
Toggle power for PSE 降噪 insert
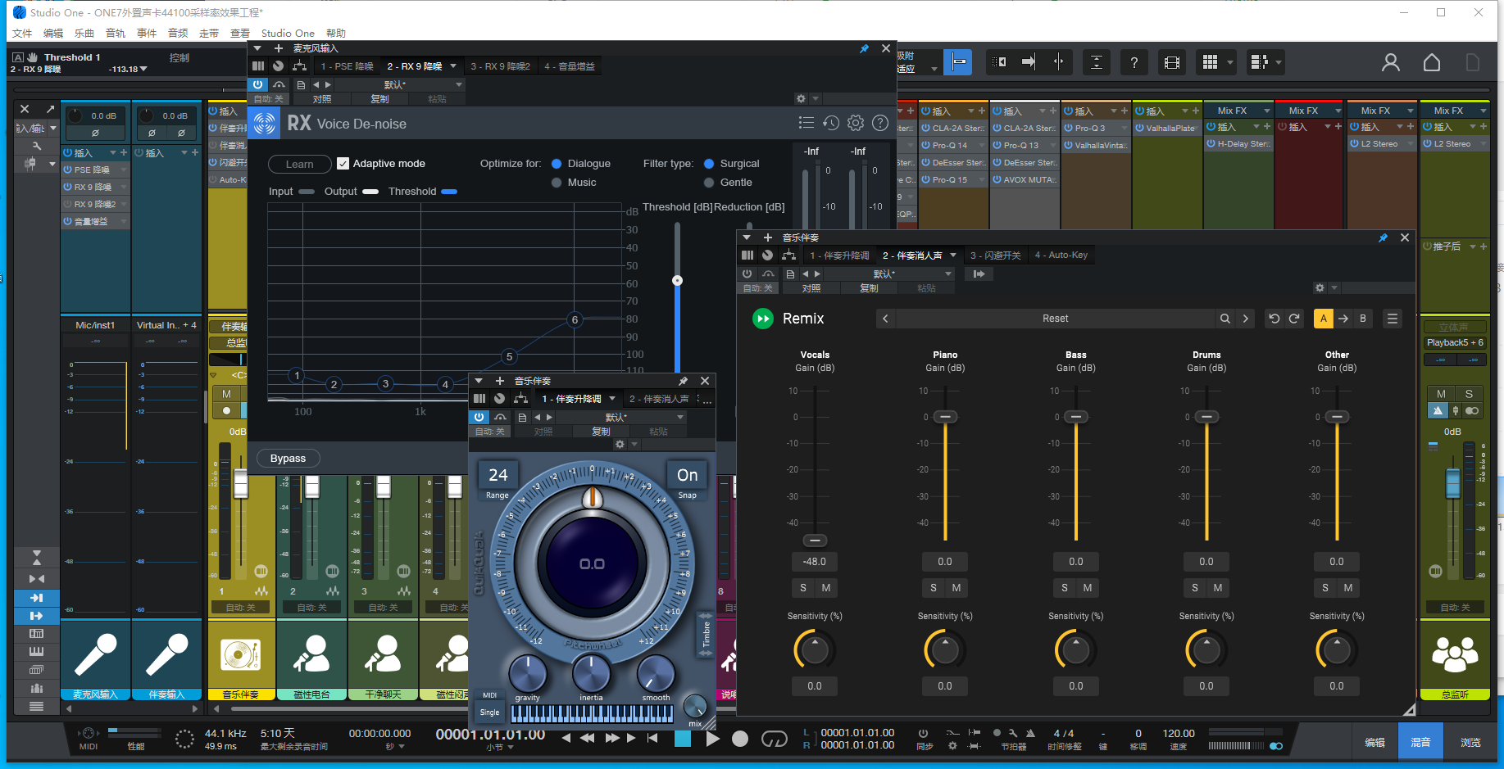pyautogui.click(x=68, y=170)
